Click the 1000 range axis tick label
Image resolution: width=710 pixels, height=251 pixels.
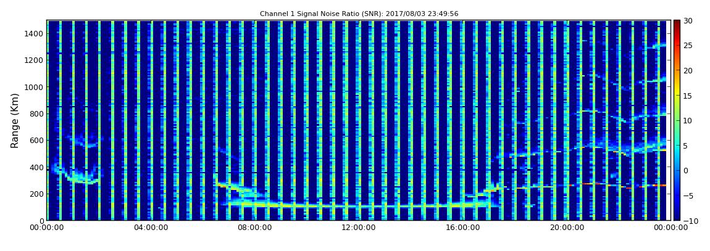tap(35, 87)
